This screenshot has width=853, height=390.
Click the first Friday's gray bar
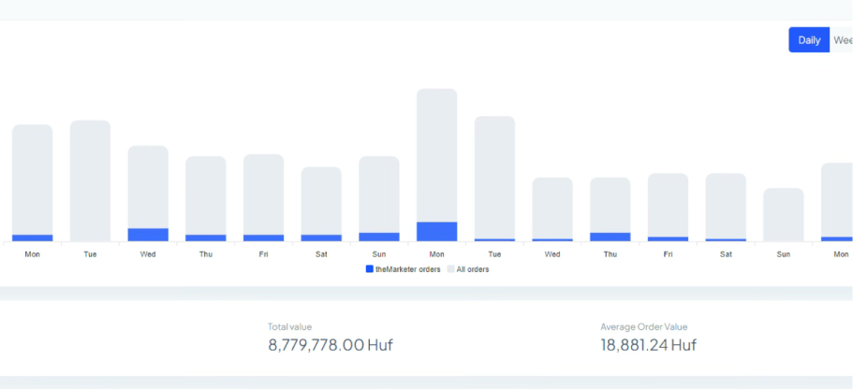(x=263, y=194)
